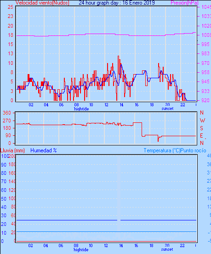Click the 'hightide' label under the bottom graph

(81, 250)
